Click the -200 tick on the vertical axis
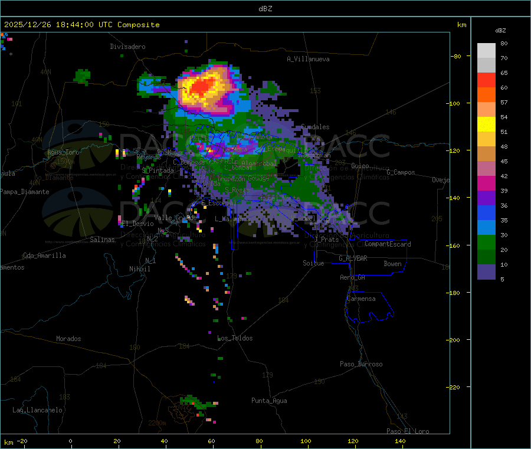The height and width of the screenshot is (449, 531). point(454,340)
